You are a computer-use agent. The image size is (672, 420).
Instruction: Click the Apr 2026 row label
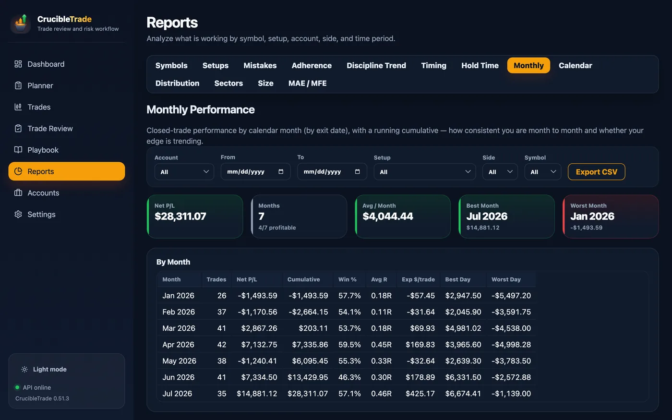click(x=178, y=345)
